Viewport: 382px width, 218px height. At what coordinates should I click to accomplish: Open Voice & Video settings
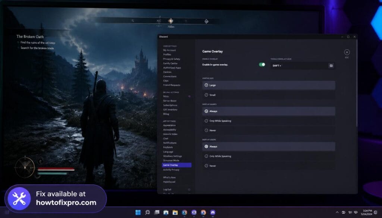point(170,134)
